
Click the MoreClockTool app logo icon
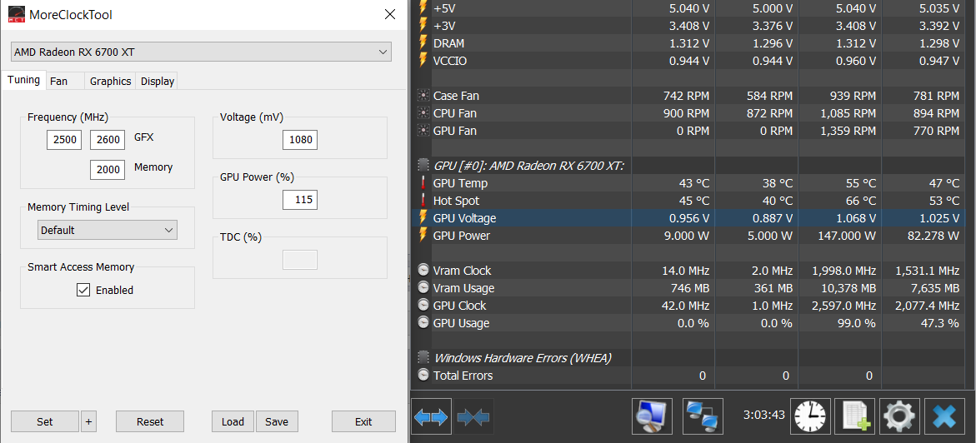[x=17, y=14]
